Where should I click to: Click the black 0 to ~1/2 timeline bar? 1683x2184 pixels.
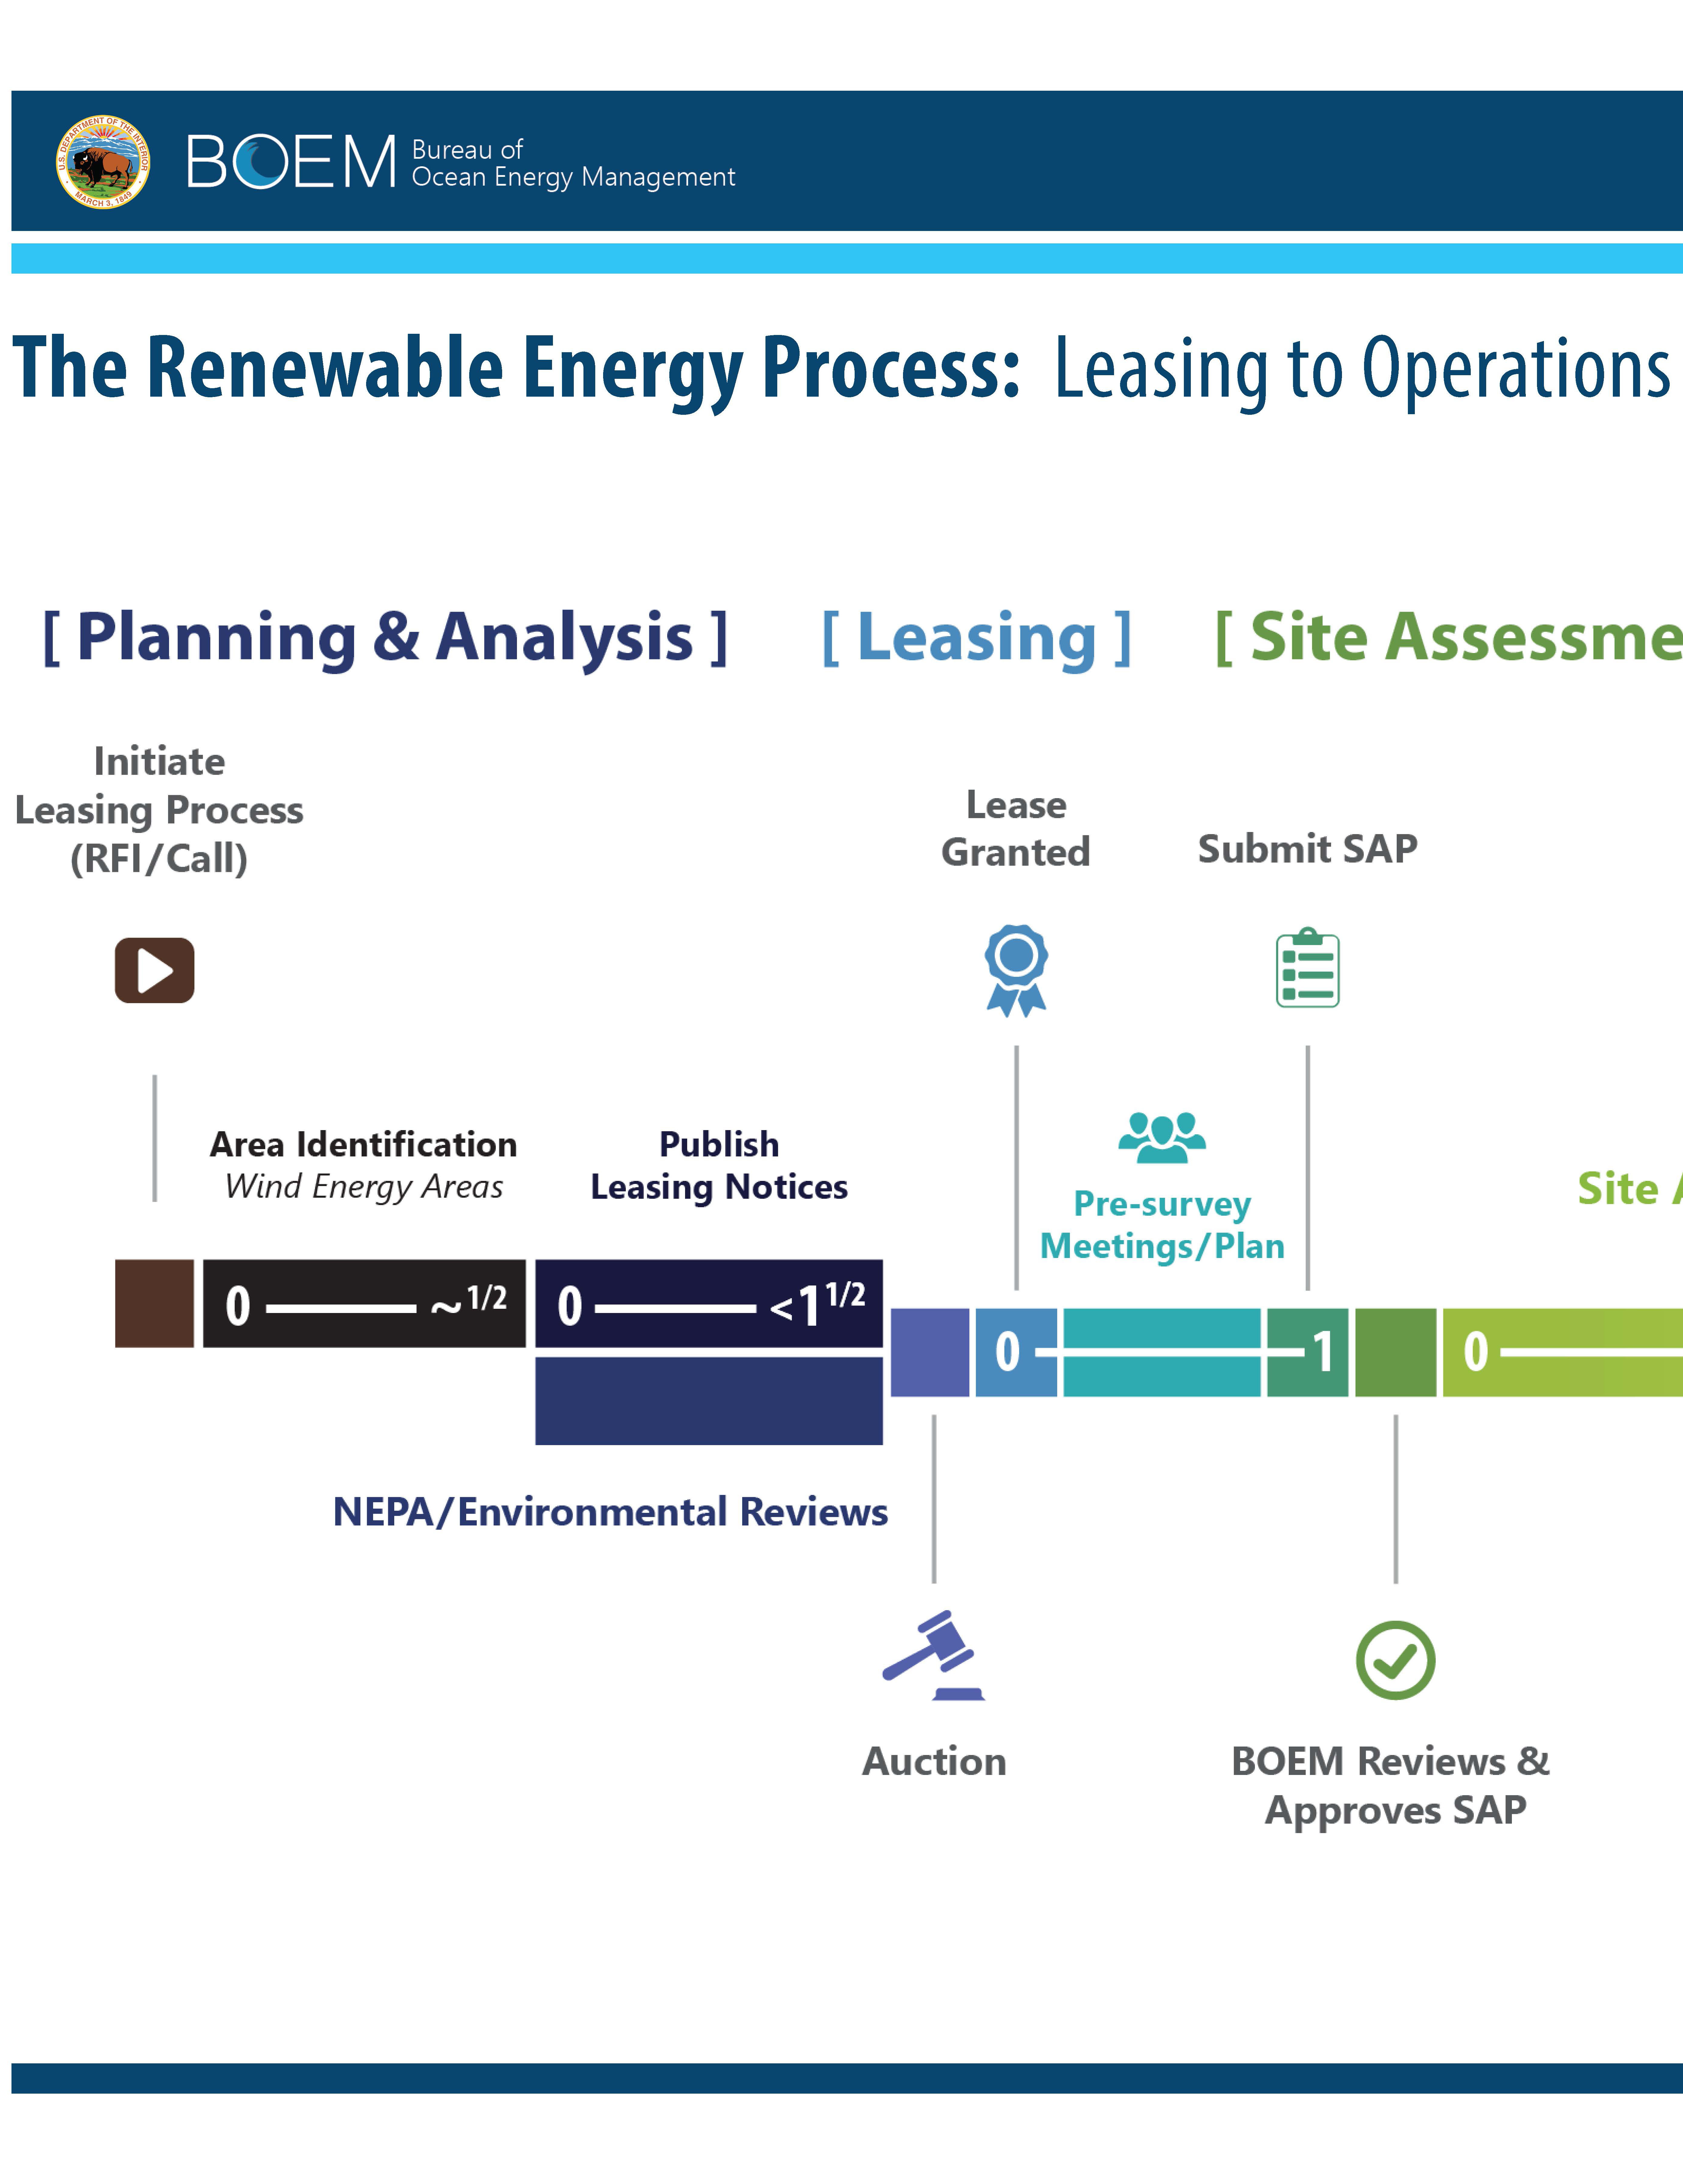tap(364, 1303)
